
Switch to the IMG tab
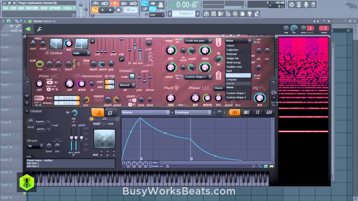246,113
